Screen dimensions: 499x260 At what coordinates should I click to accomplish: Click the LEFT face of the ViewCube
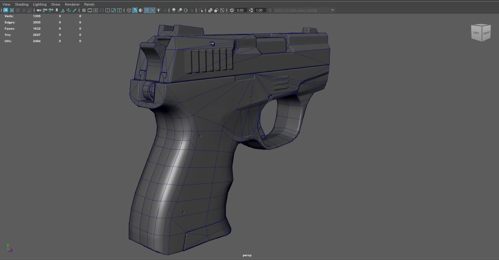(476, 33)
